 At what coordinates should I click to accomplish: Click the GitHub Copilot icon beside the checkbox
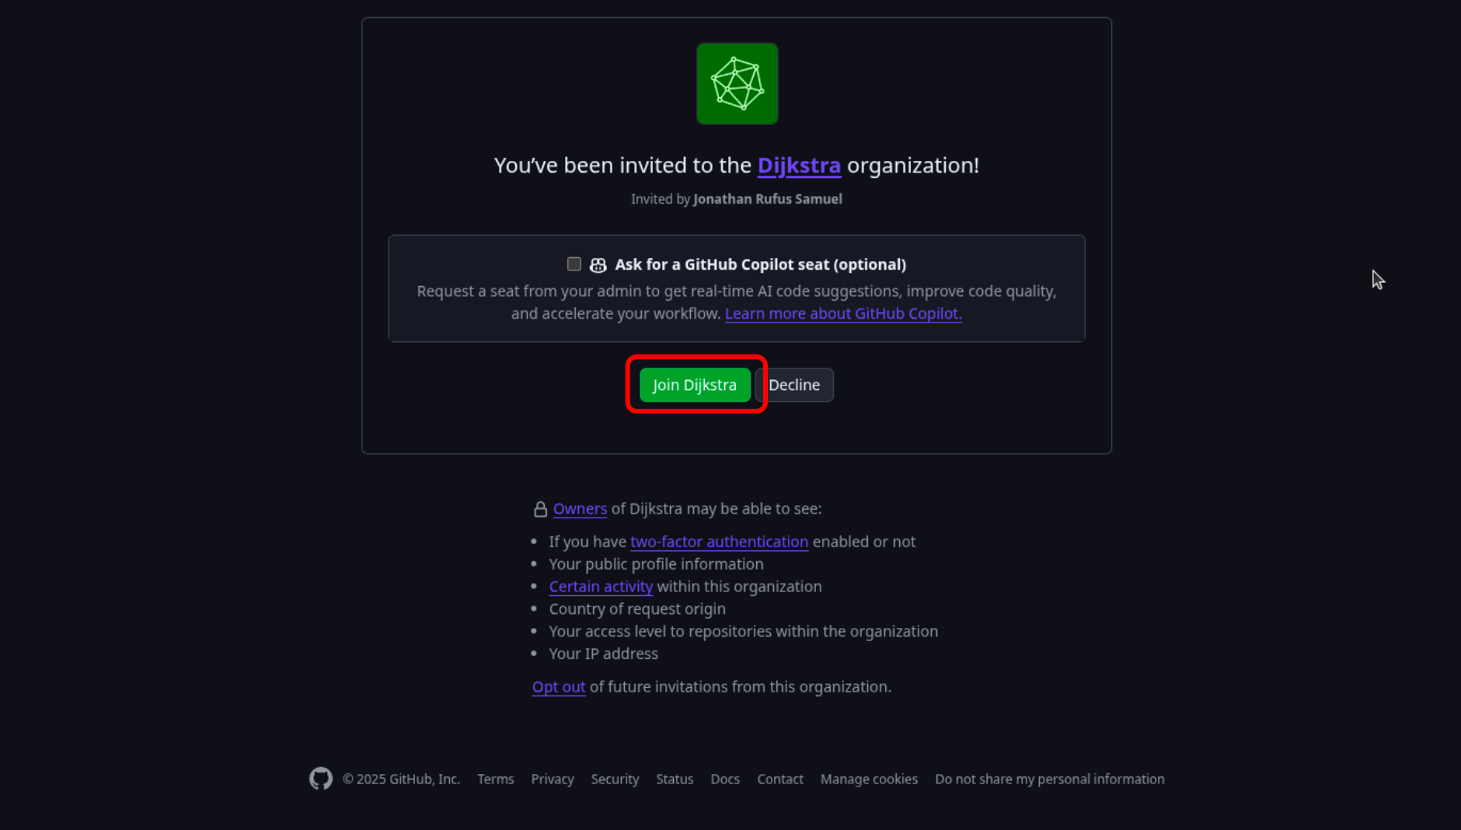coord(597,264)
